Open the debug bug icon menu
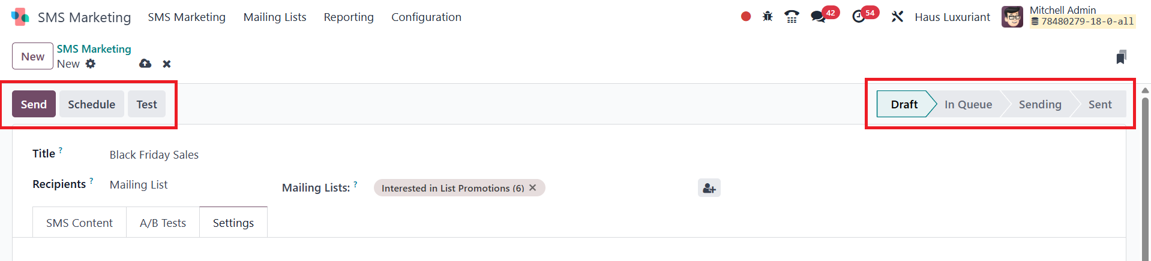This screenshot has height=261, width=1151. [x=768, y=17]
